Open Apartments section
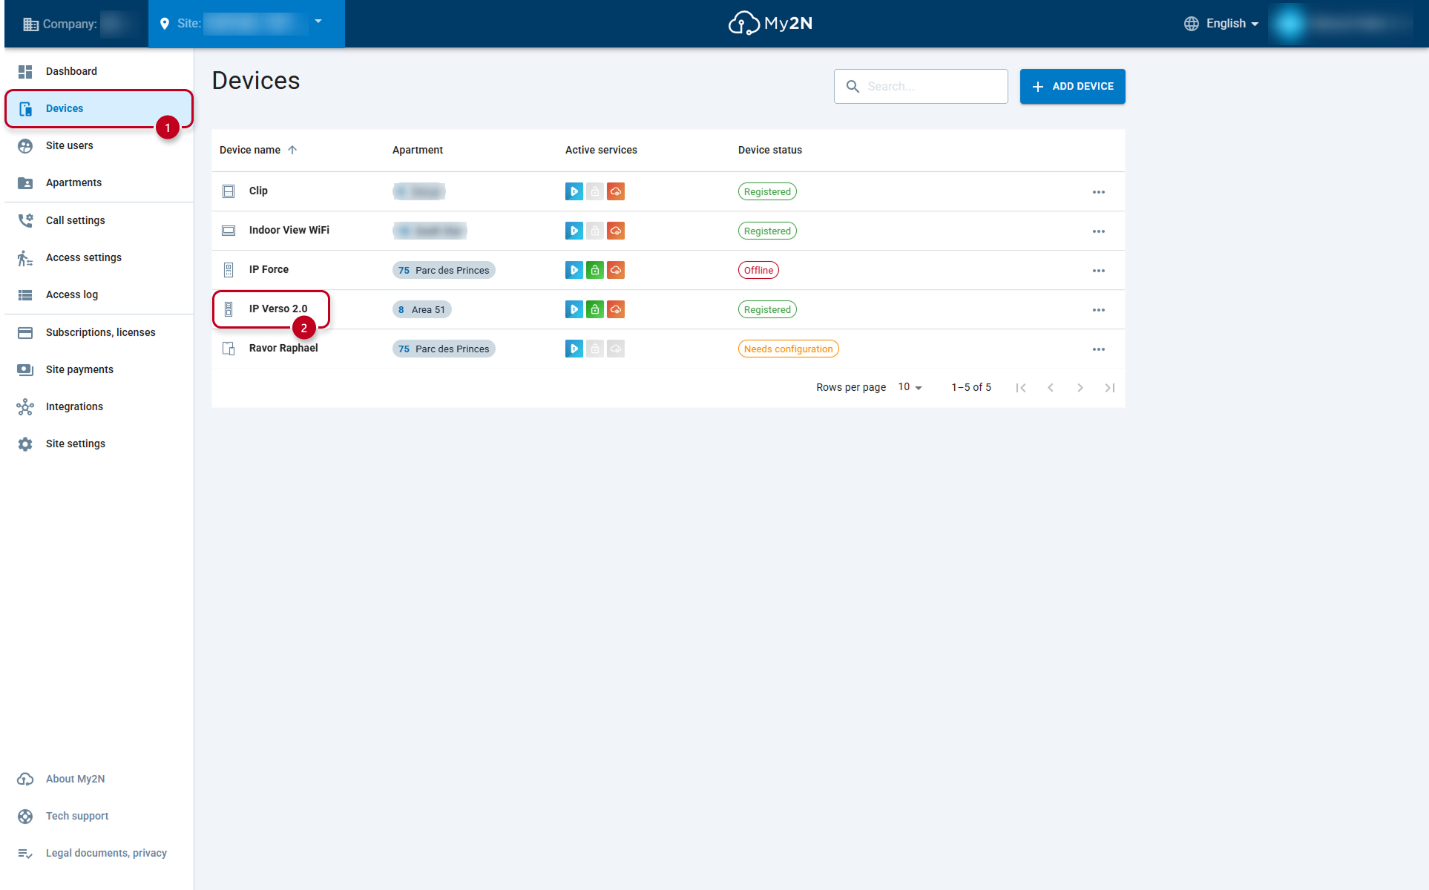The width and height of the screenshot is (1429, 890). (x=99, y=182)
